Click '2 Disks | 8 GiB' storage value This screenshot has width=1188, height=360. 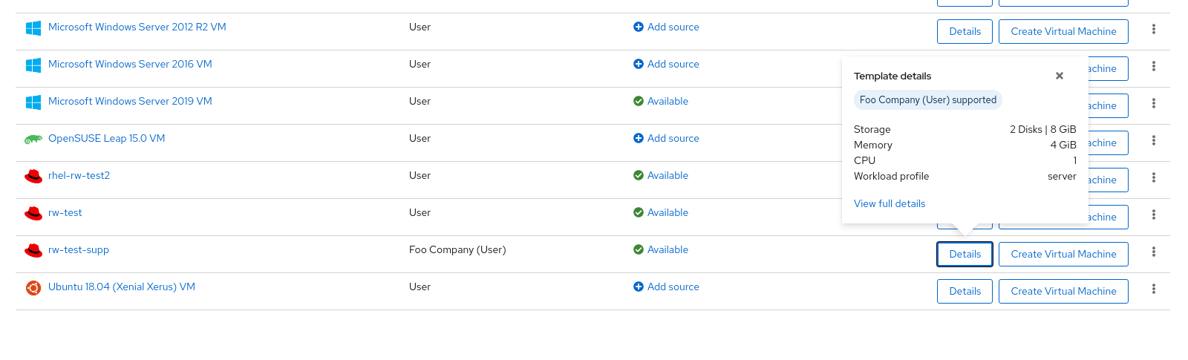[x=1042, y=129]
